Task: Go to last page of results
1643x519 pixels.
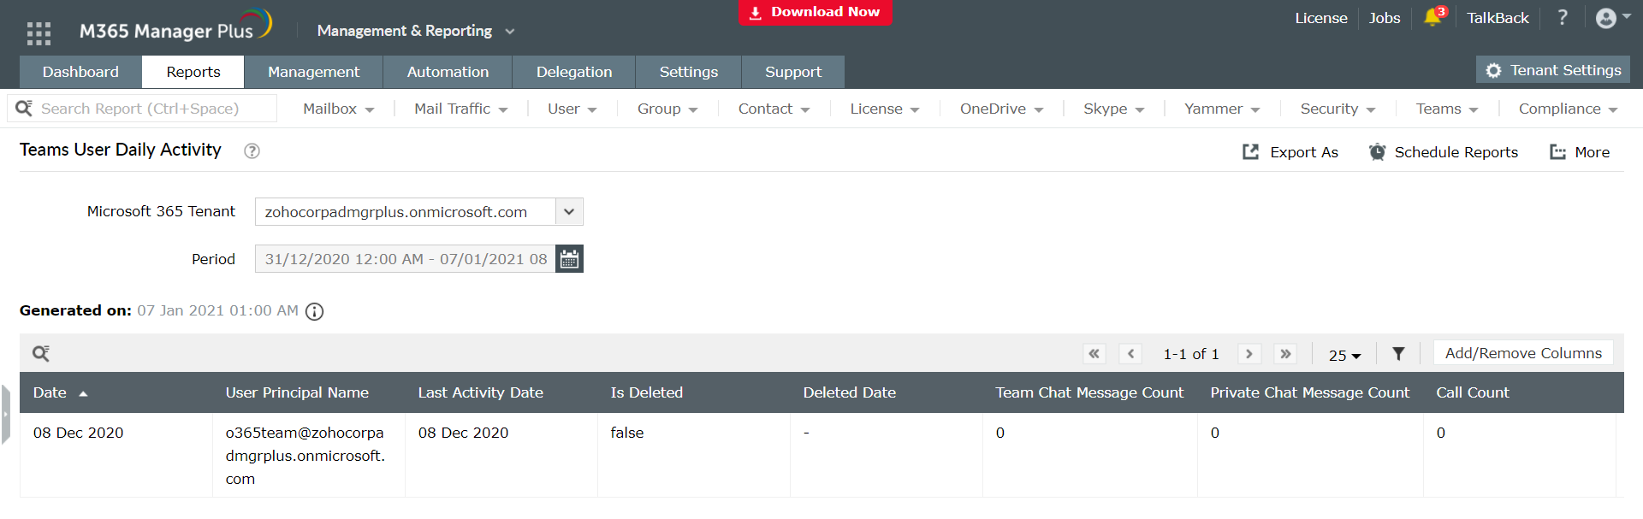Action: pyautogui.click(x=1285, y=353)
